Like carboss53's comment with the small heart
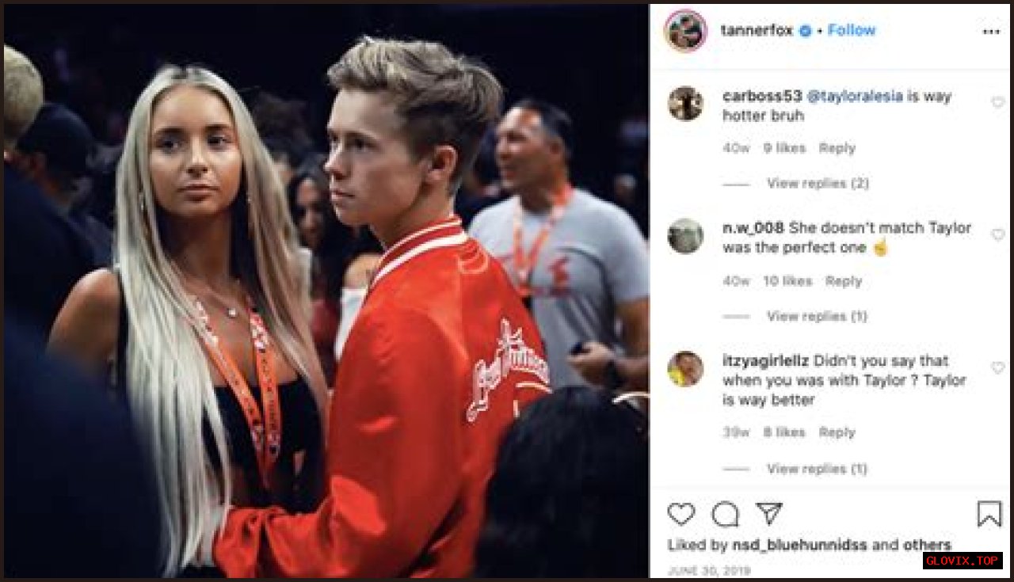The height and width of the screenshot is (582, 1014). pos(997,102)
